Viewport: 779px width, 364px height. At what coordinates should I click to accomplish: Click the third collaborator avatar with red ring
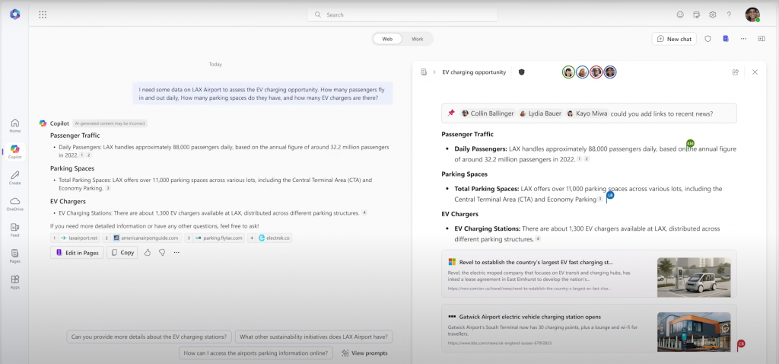coord(596,72)
